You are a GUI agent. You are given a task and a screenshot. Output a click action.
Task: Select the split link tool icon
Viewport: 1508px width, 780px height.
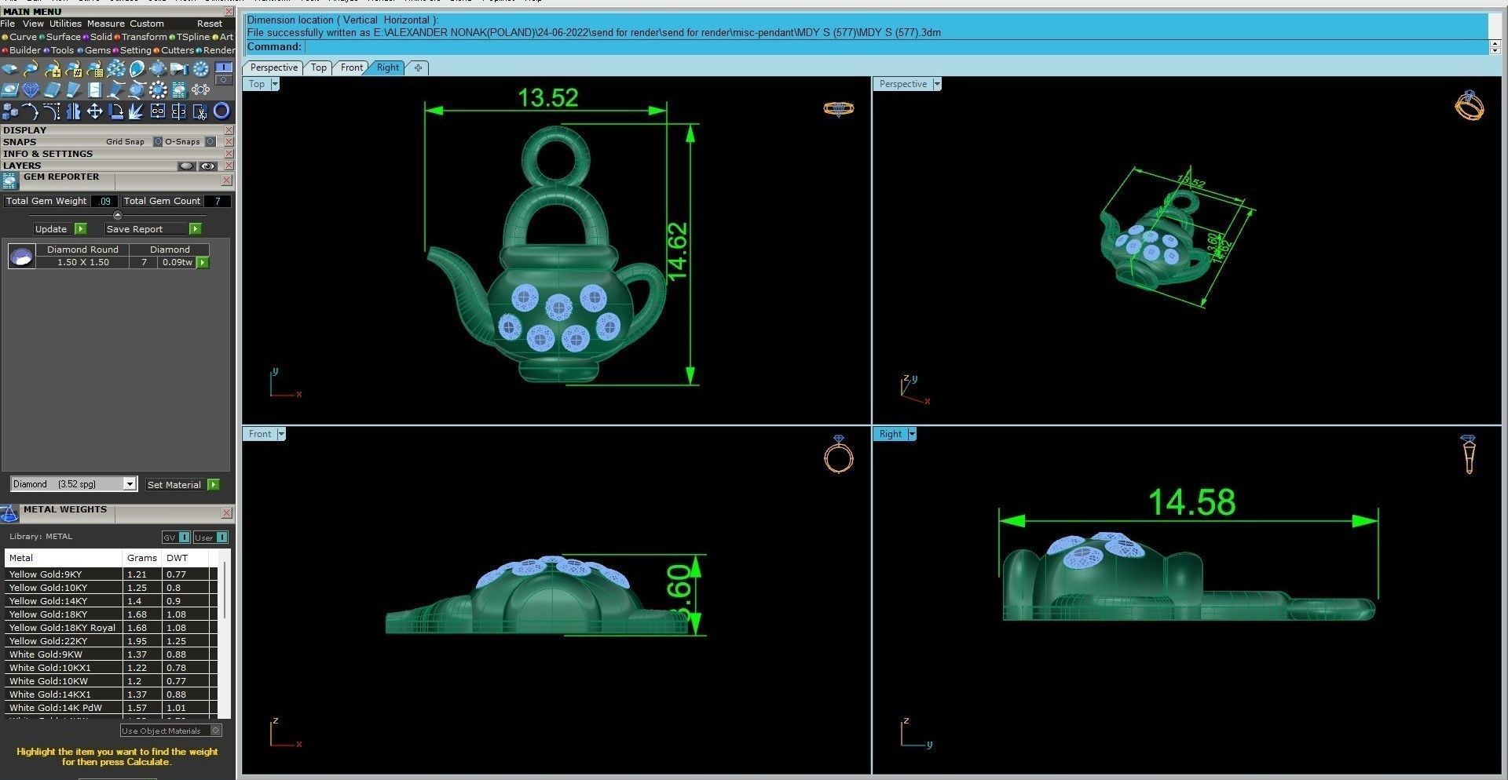179,111
